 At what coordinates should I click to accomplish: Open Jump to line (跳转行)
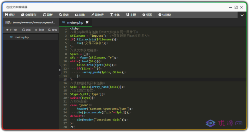97,15
